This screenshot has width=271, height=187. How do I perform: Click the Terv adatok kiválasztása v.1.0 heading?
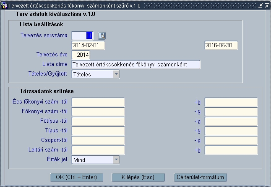pyautogui.click(x=55, y=14)
